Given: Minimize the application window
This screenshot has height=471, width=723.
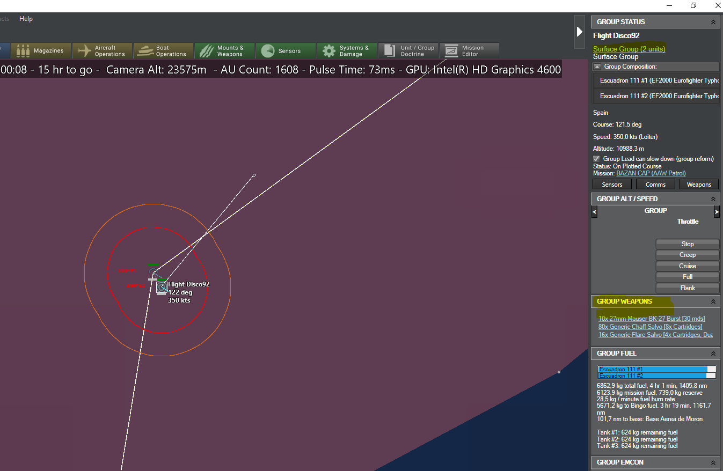Looking at the screenshot, I should click(669, 5).
